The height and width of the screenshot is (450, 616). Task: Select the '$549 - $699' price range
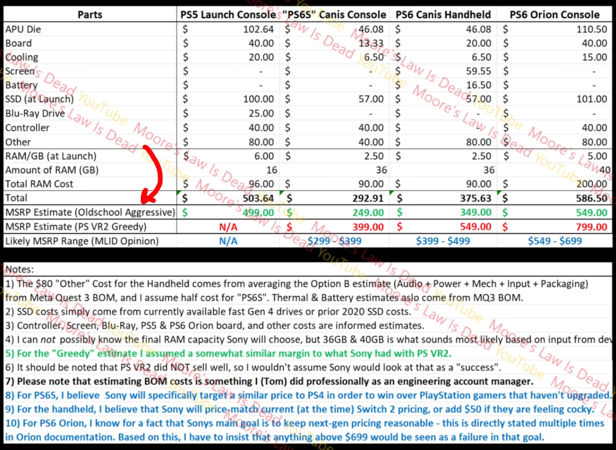pyautogui.click(x=554, y=241)
